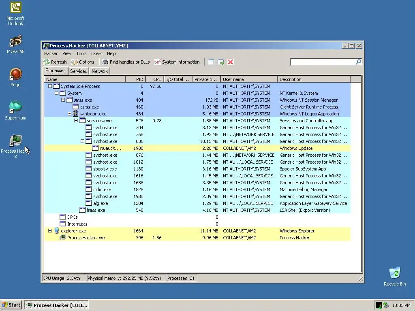Click the DPCs row icon

(x=63, y=217)
